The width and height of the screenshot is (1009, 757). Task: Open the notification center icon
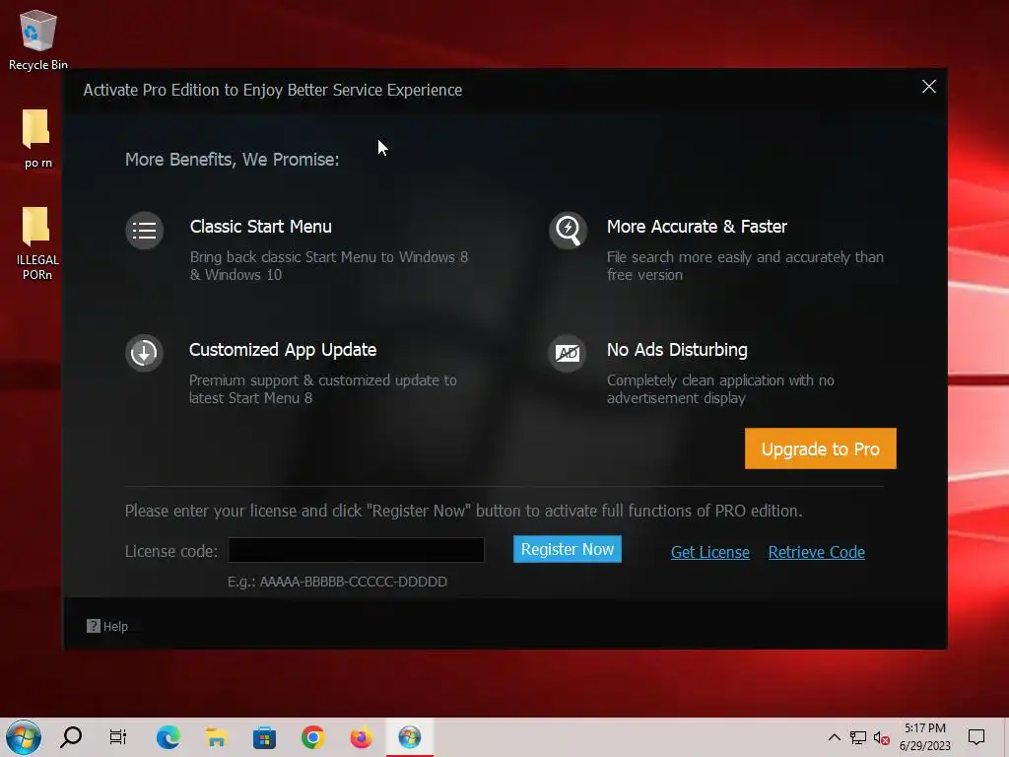click(x=976, y=737)
